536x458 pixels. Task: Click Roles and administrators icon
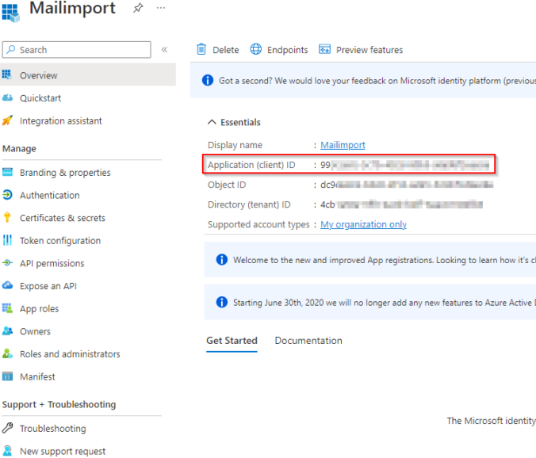(x=7, y=353)
